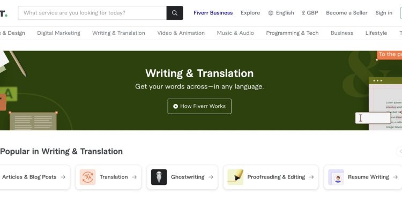Open Fiverr Business link
The image size is (402, 201).
(213, 13)
